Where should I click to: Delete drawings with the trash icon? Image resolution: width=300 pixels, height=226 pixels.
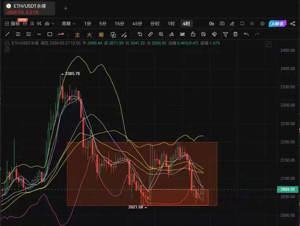click(236, 34)
